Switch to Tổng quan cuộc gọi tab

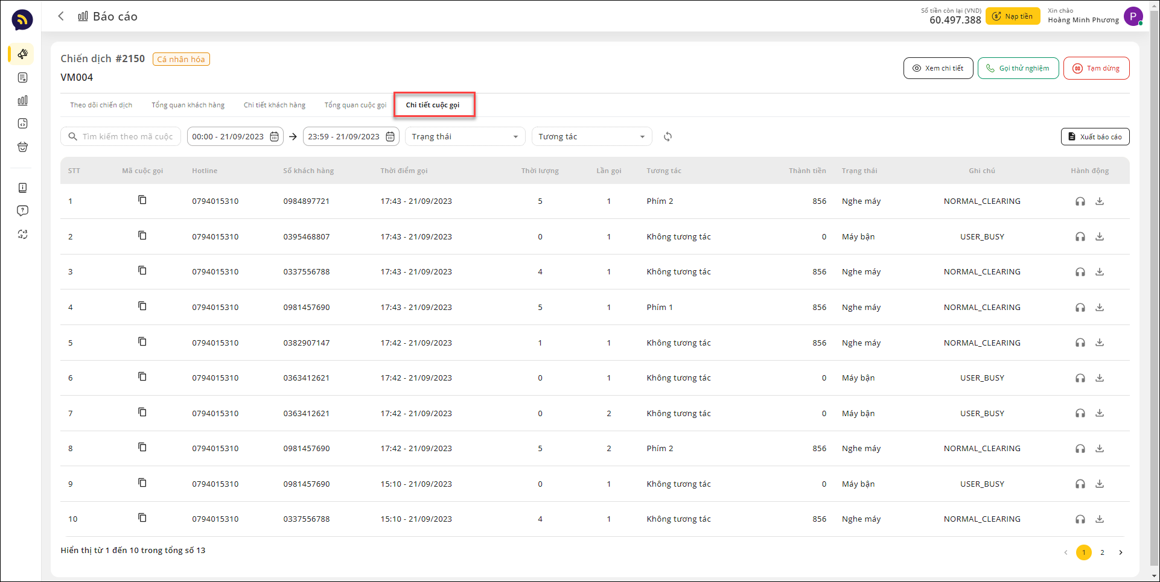(x=355, y=105)
